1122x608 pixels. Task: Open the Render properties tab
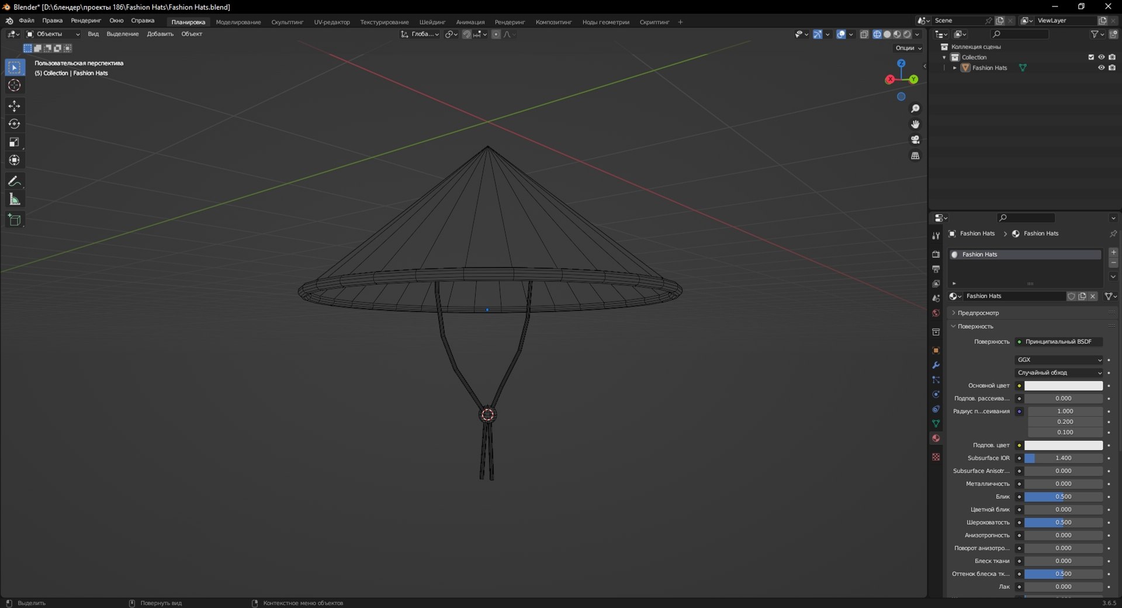[936, 254]
